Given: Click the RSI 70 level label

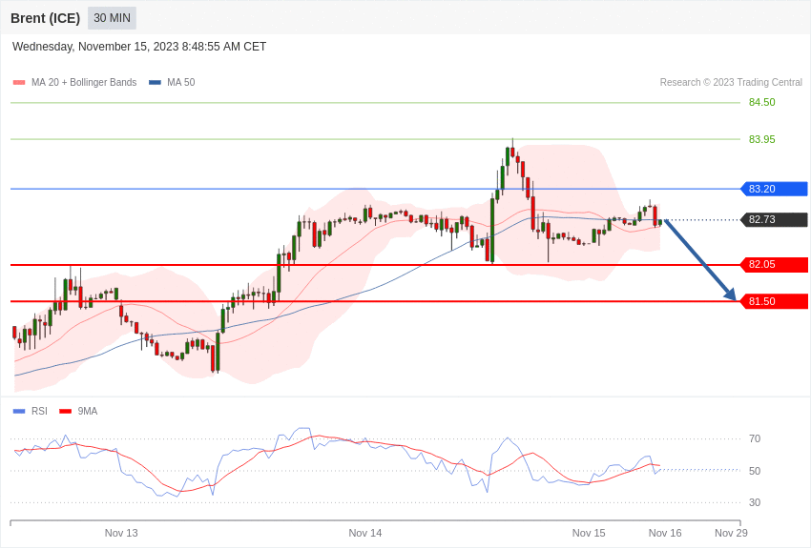Looking at the screenshot, I should tap(755, 439).
